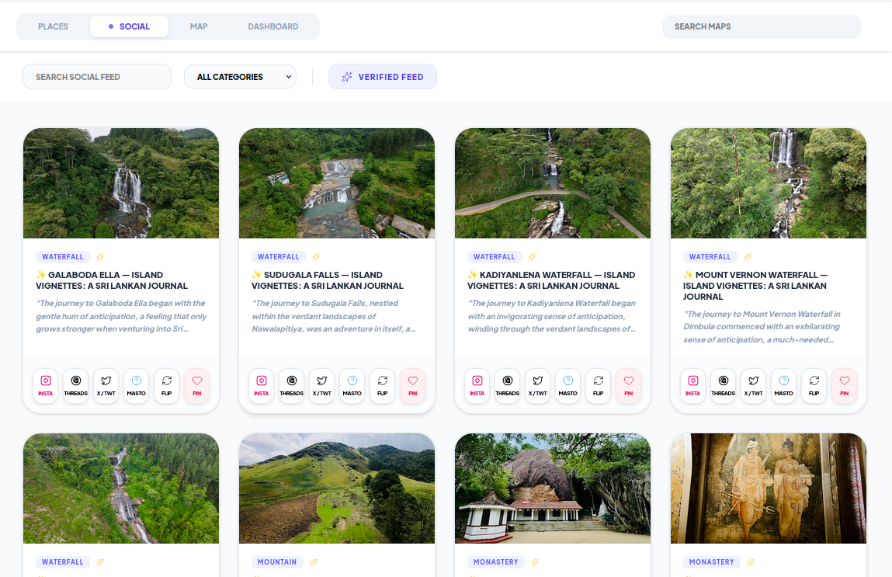Open the Sudugala Falls journal title
This screenshot has width=892, height=577.
pos(328,280)
